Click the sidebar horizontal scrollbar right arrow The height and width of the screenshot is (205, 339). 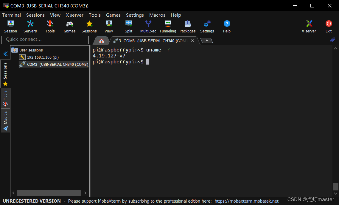coord(85,193)
